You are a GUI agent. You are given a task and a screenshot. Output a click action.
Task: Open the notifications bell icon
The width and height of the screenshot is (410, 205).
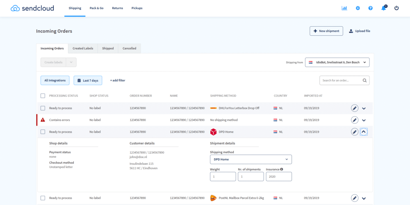(384, 8)
